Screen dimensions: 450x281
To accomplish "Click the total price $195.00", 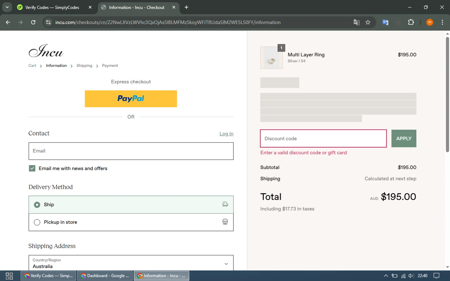I will tap(398, 197).
